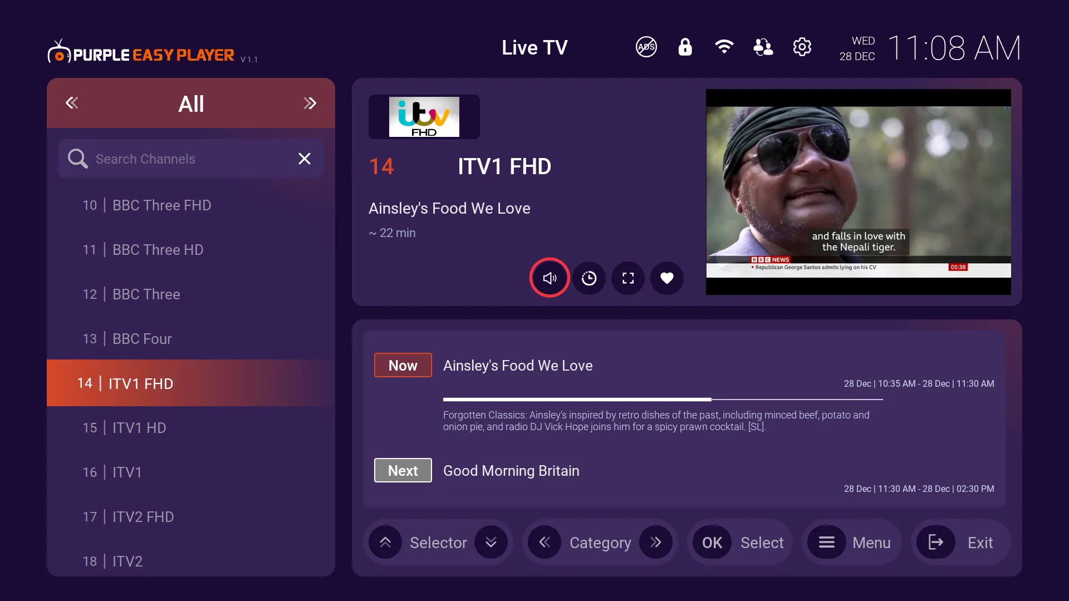Select channel 11 BBC Three HD

coord(191,250)
